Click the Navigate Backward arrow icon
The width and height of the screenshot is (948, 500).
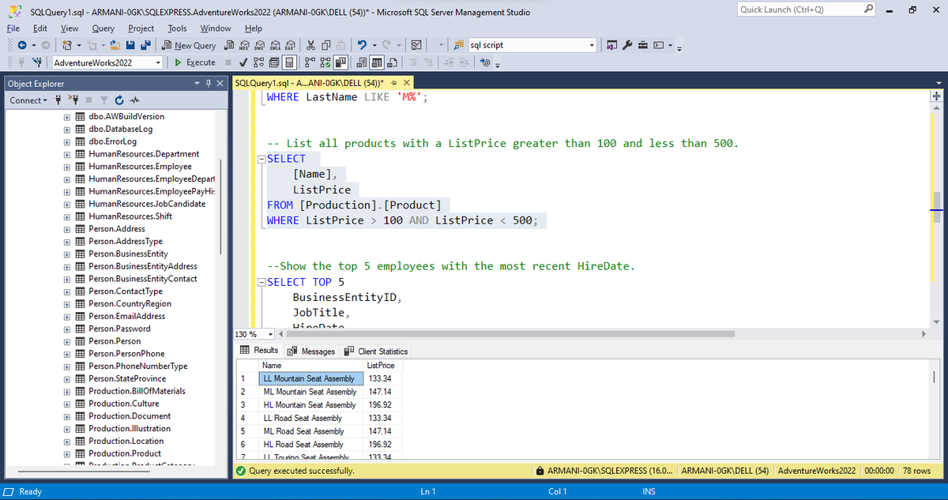22,46
